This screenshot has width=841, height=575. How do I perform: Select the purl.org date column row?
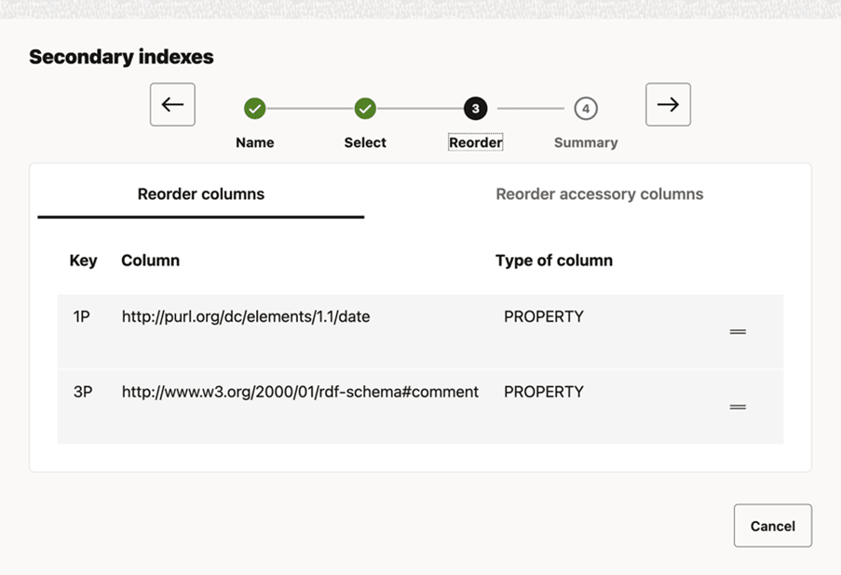246,317
